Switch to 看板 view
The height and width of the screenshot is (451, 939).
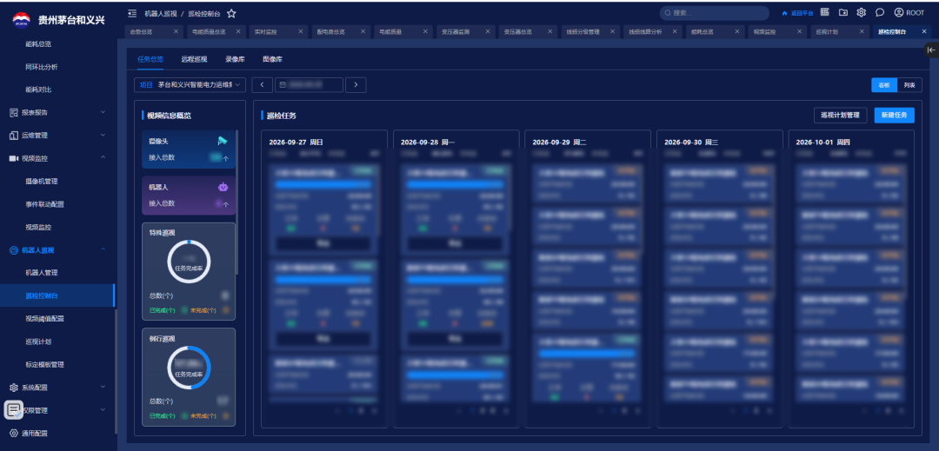coord(884,85)
